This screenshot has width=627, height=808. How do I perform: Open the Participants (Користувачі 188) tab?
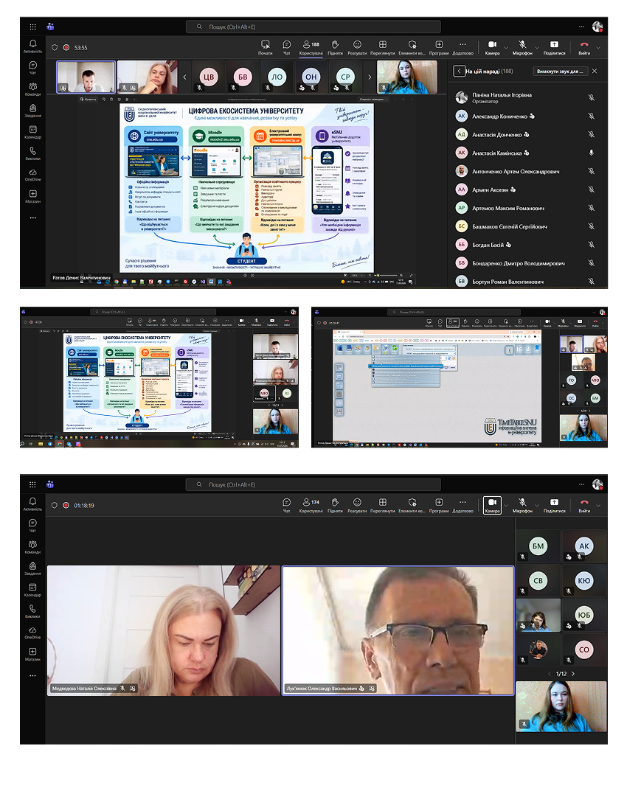tap(311, 47)
